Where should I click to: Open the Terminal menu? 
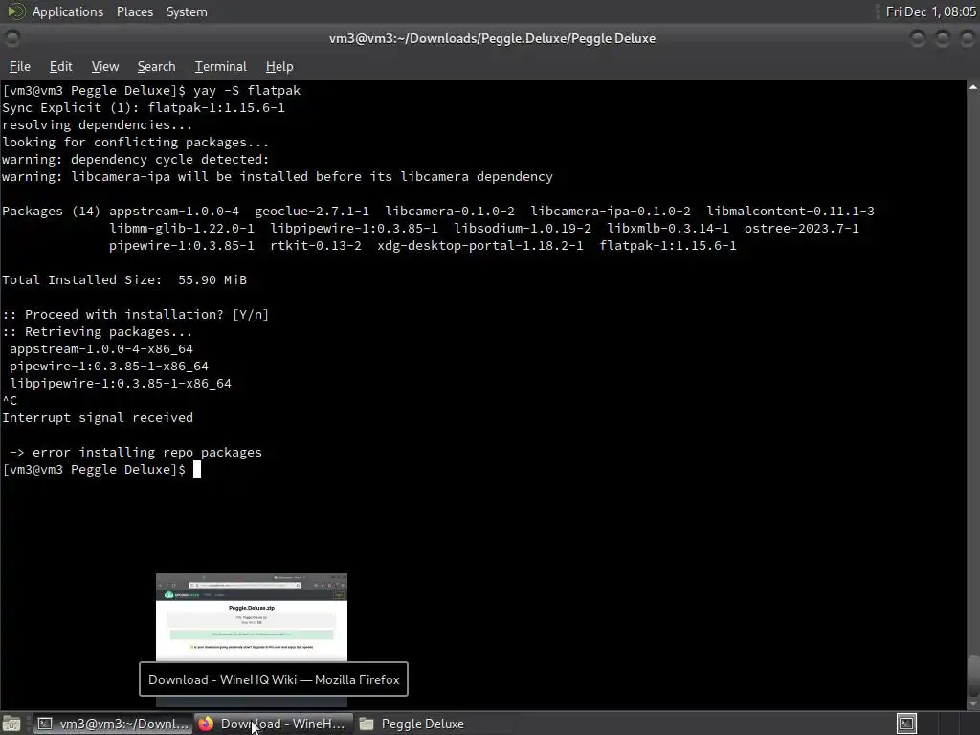tap(221, 66)
